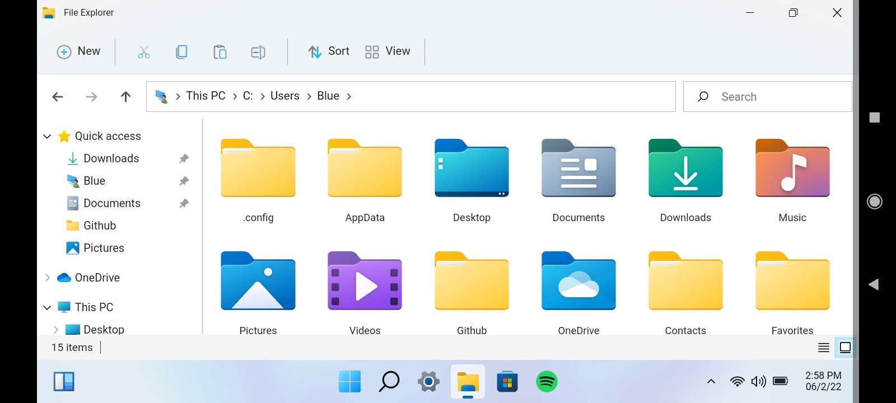Image resolution: width=896 pixels, height=403 pixels.
Task: Collapse the This PC tree node
Action: (x=47, y=307)
